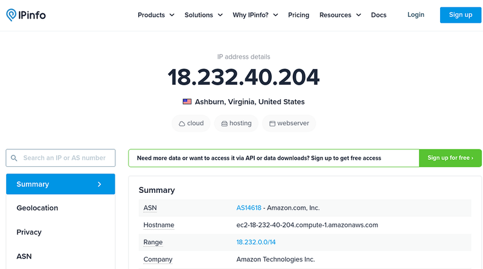The height and width of the screenshot is (269, 483).
Task: Click the magnifier icon in the search box
Action: point(14,158)
